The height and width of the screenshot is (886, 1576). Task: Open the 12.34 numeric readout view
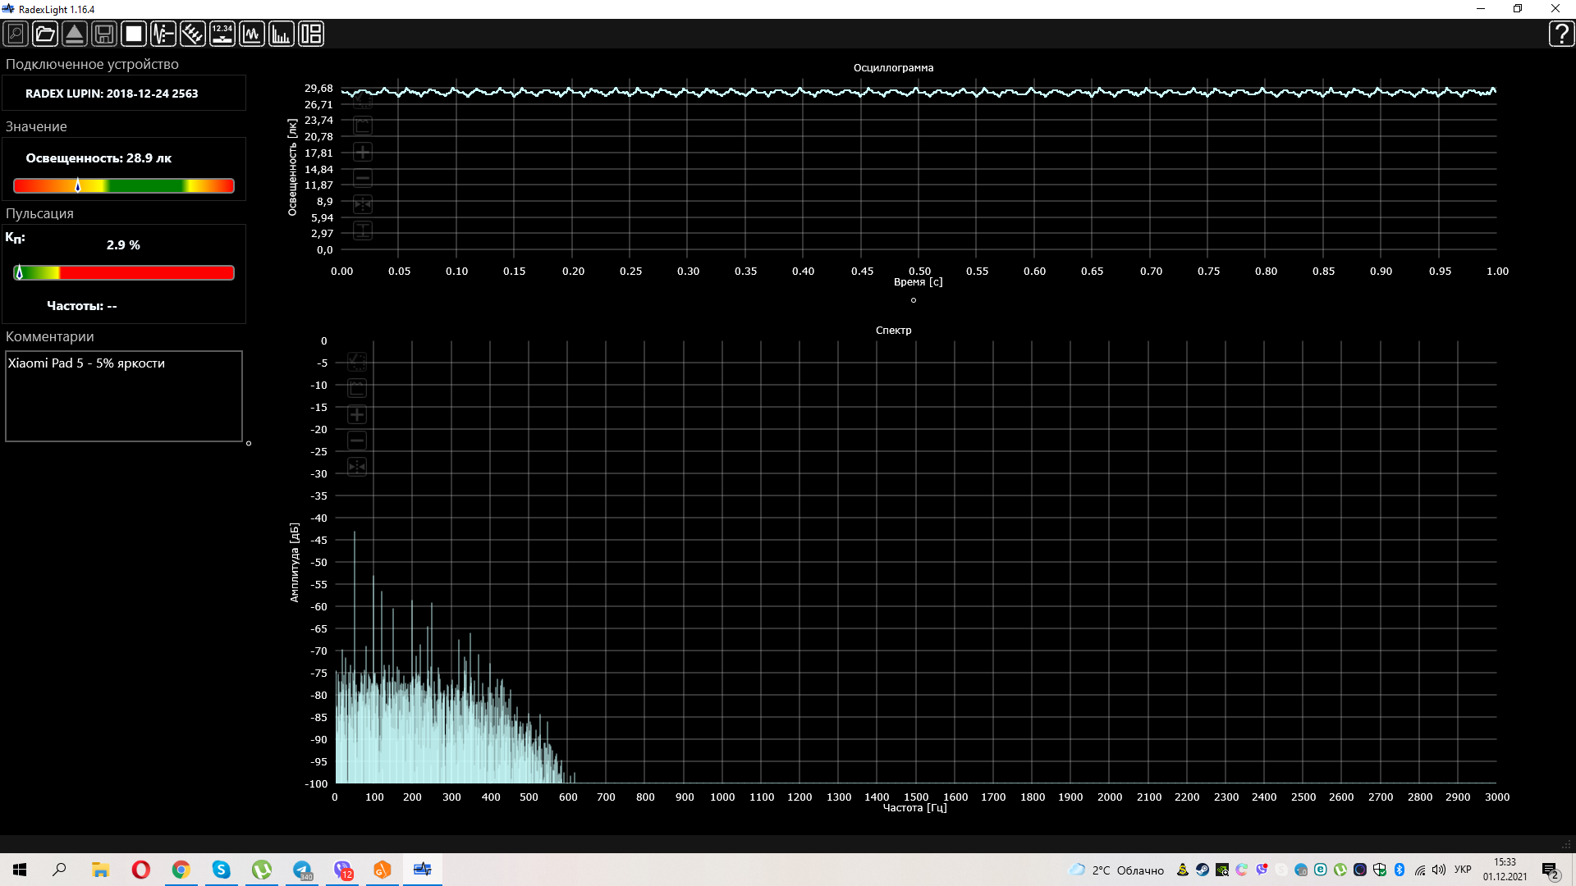(x=222, y=34)
